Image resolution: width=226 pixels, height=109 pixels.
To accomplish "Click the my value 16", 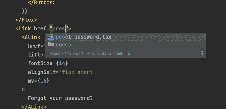I will tap(43, 81).
